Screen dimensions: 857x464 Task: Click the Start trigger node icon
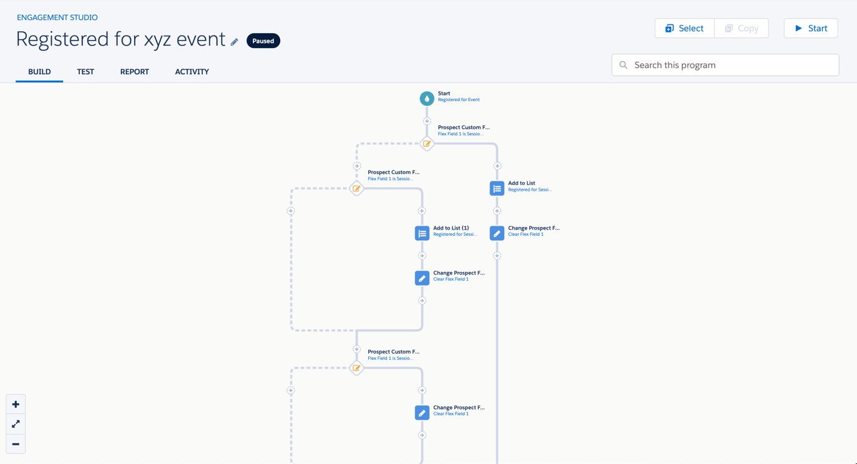click(x=426, y=99)
